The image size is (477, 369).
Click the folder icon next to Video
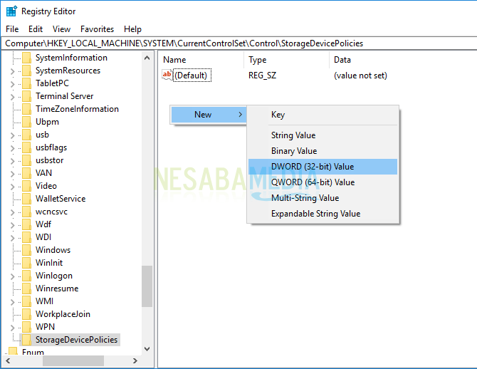[x=26, y=186]
